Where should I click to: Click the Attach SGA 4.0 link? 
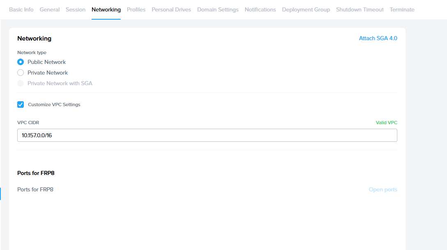(x=378, y=38)
